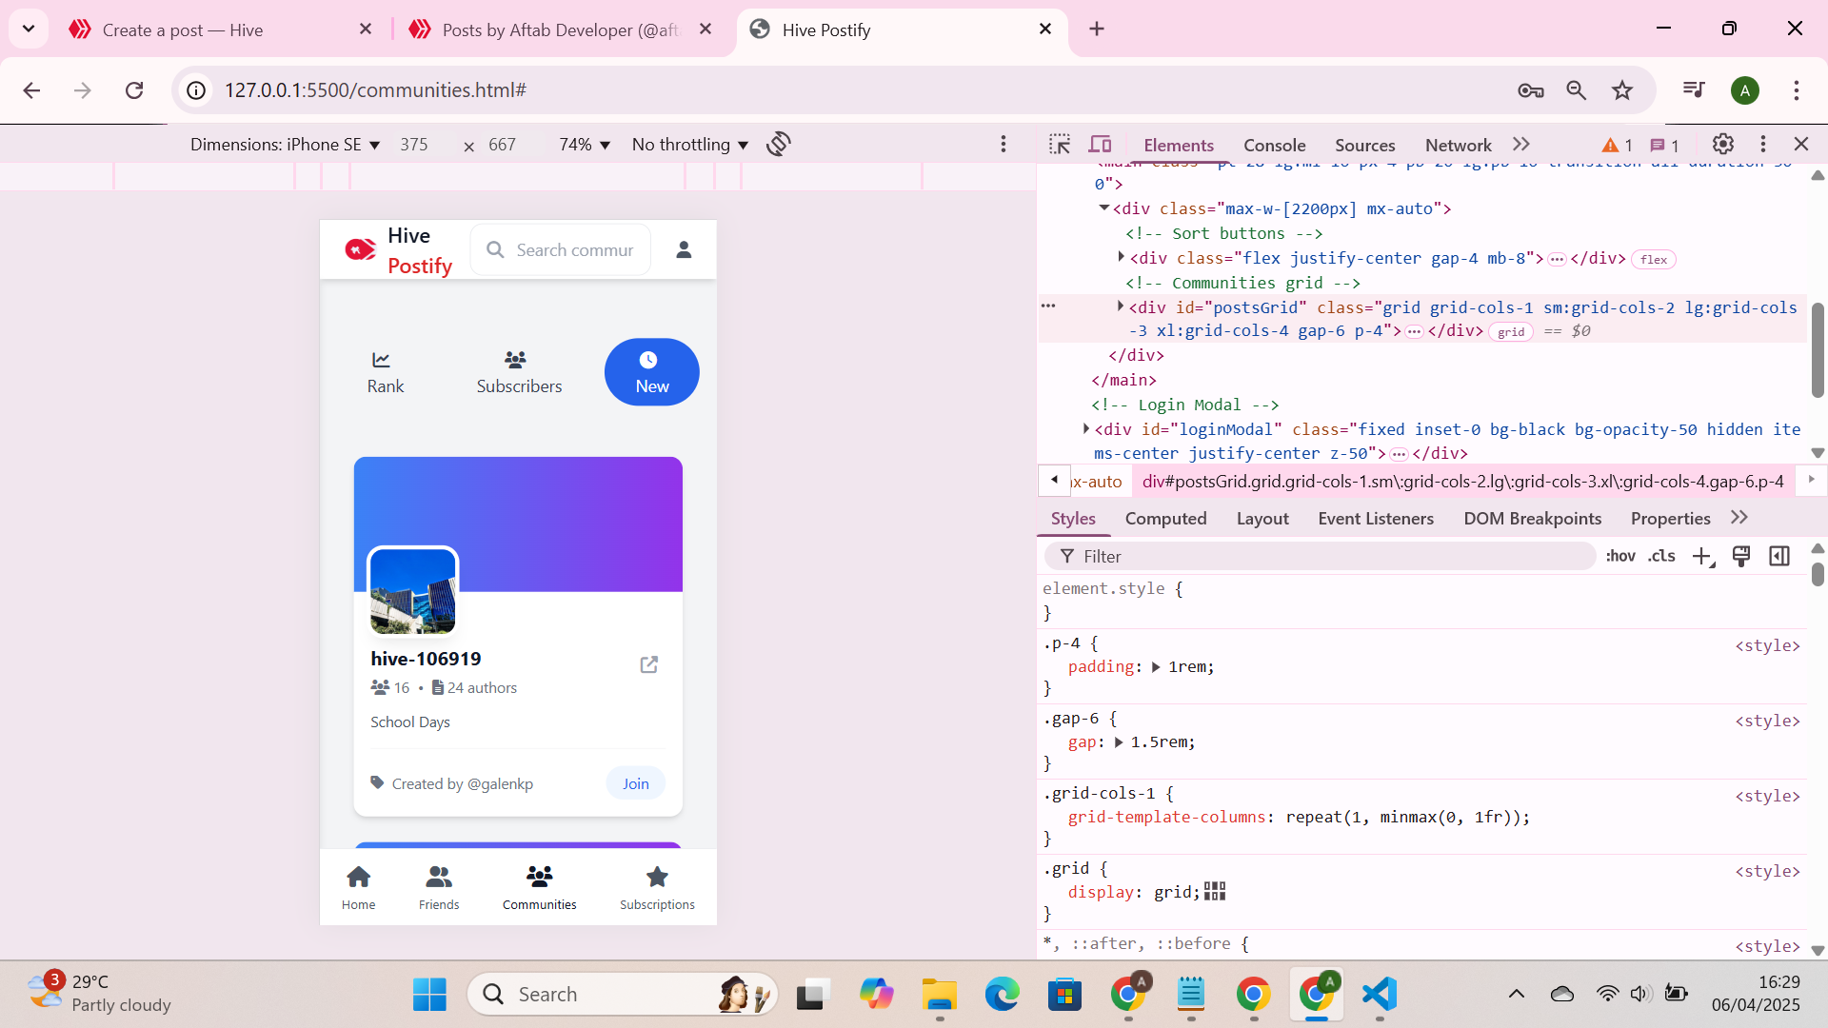The width and height of the screenshot is (1828, 1028).
Task: Bookmark this page with star icon
Action: (1622, 89)
